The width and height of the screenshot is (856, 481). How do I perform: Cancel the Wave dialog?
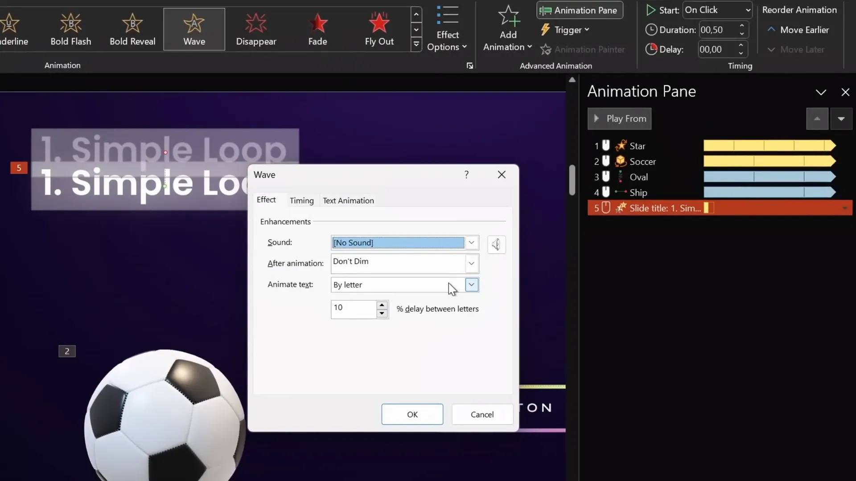[x=482, y=414]
